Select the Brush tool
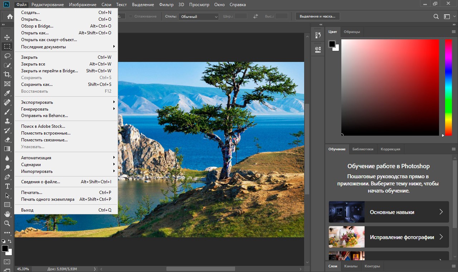 (7, 112)
